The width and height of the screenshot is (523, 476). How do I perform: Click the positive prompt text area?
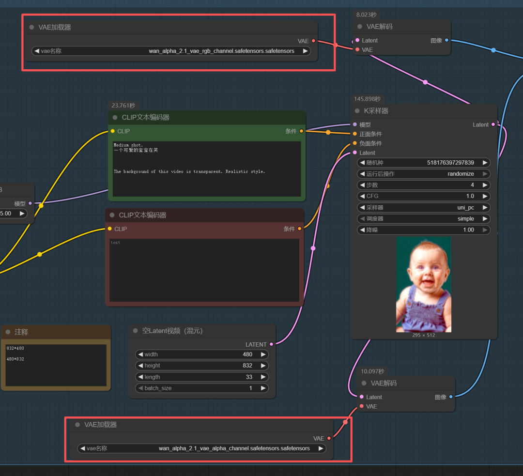[x=207, y=169]
